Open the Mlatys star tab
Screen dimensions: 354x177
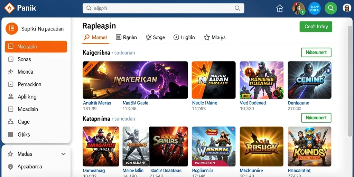point(214,37)
